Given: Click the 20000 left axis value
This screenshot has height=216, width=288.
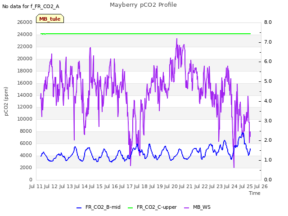Looking at the screenshot, I should 25,58.
